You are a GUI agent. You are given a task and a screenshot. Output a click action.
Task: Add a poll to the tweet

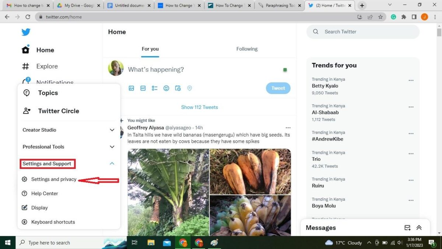pyautogui.click(x=155, y=88)
